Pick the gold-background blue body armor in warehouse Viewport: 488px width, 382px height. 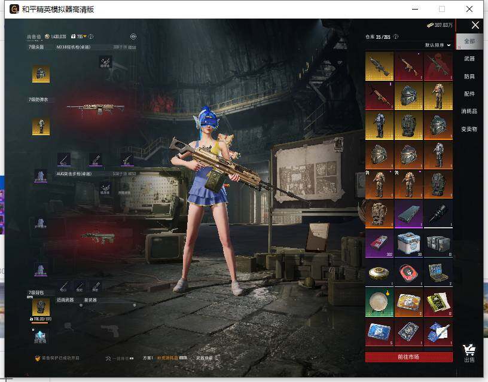tap(379, 126)
